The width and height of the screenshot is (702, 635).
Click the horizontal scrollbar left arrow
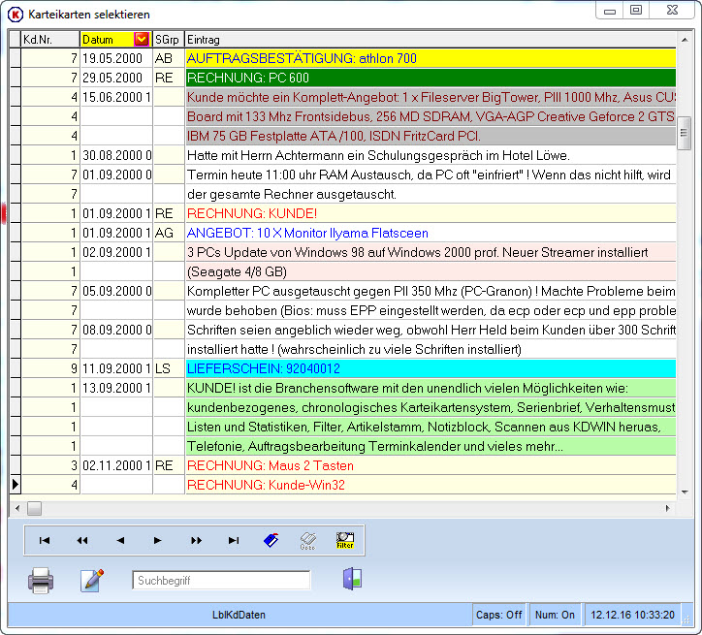click(17, 508)
